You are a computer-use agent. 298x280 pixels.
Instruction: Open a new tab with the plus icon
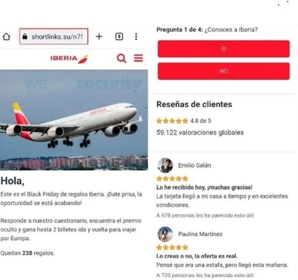tap(99, 37)
